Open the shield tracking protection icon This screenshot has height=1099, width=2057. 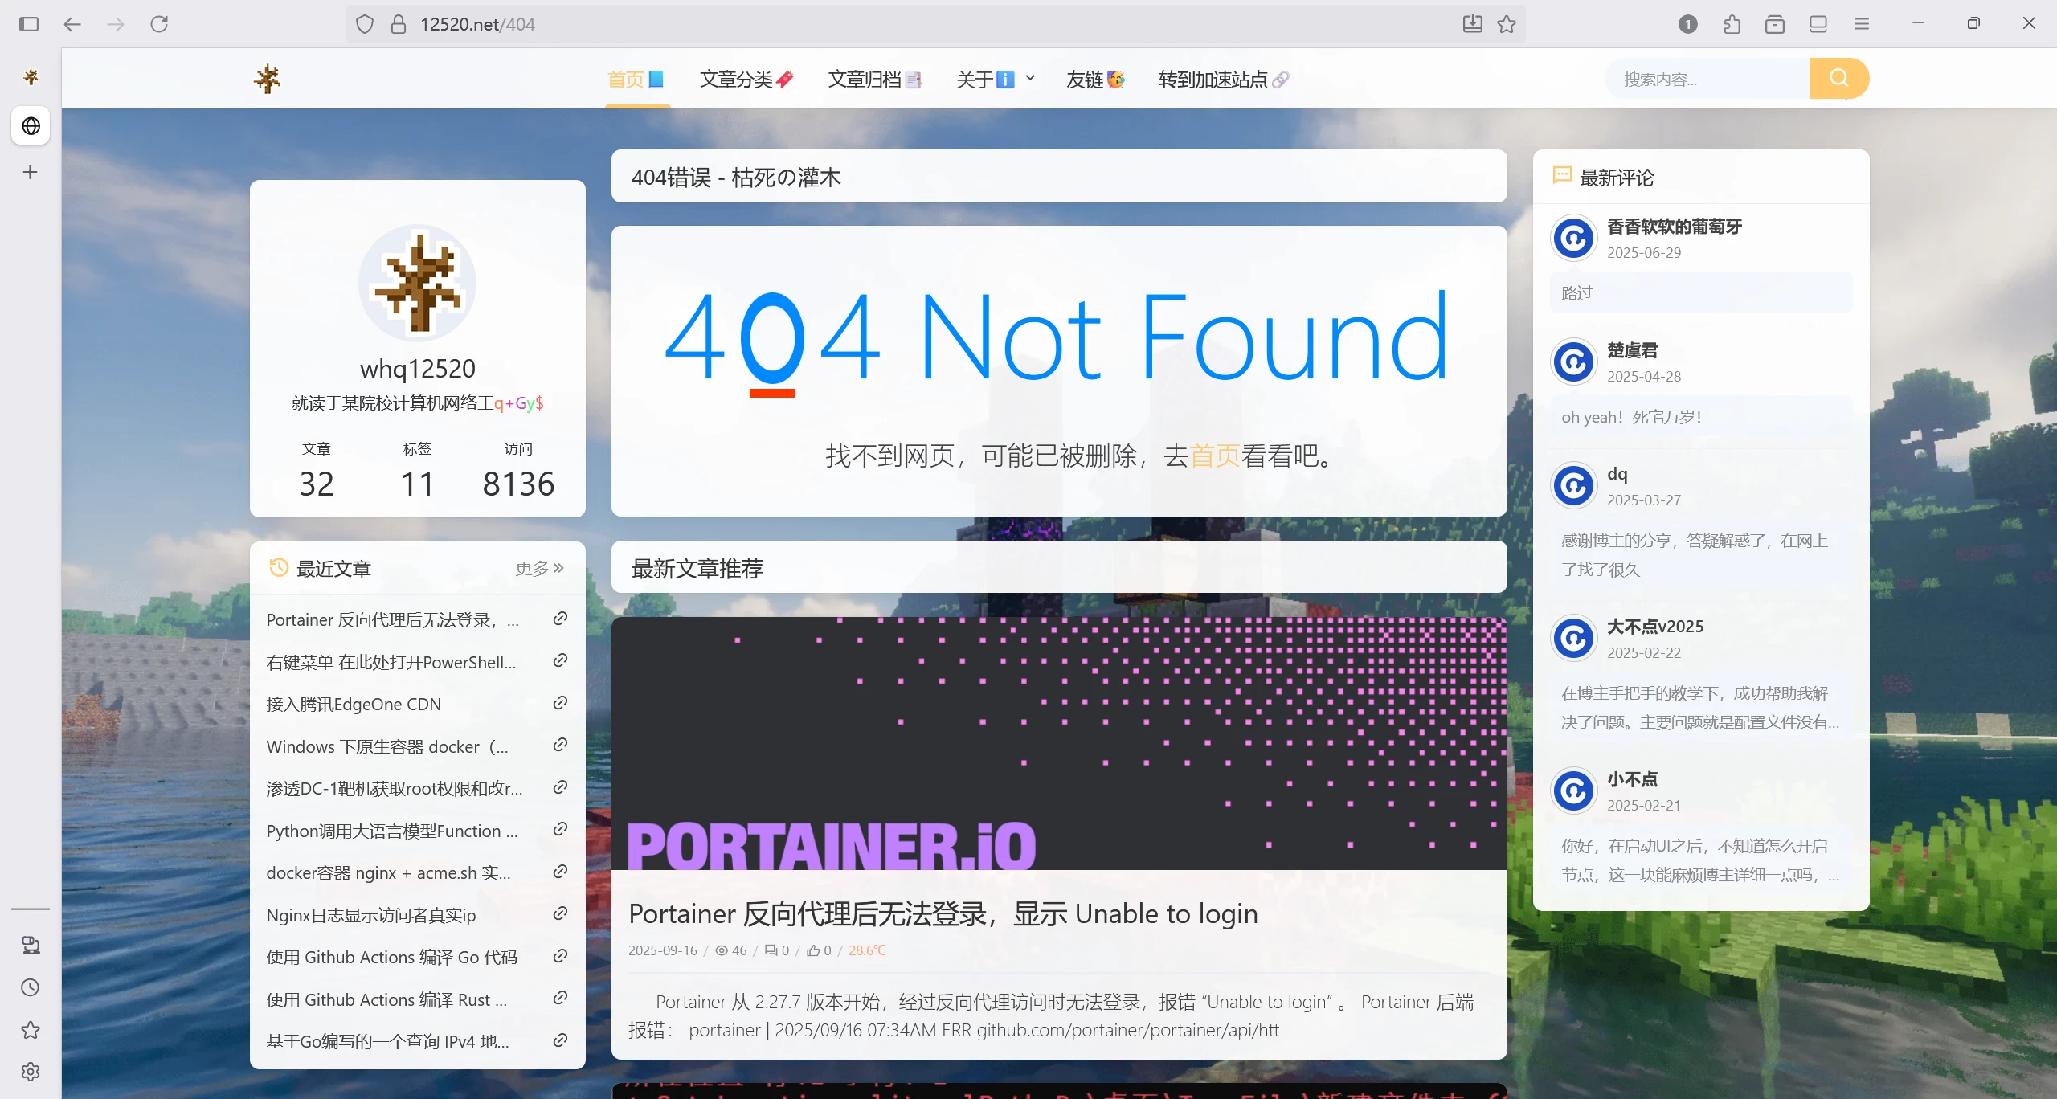point(365,24)
